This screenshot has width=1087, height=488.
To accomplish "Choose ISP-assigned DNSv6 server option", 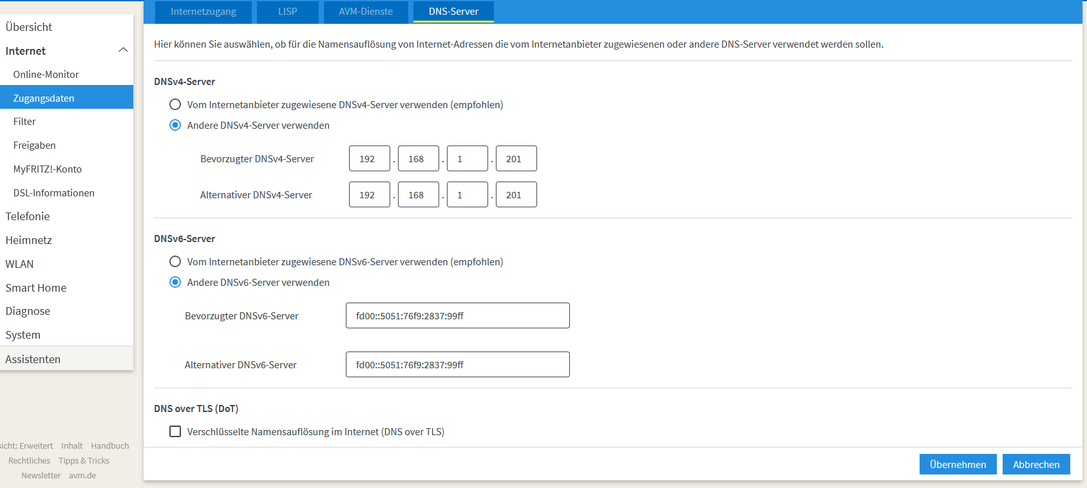I will click(175, 261).
